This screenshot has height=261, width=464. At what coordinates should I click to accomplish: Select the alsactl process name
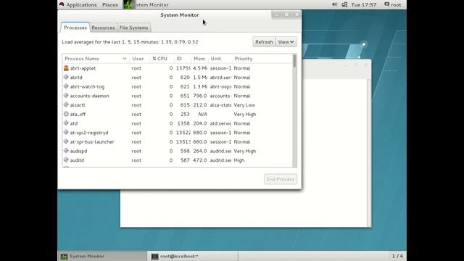[78, 104]
